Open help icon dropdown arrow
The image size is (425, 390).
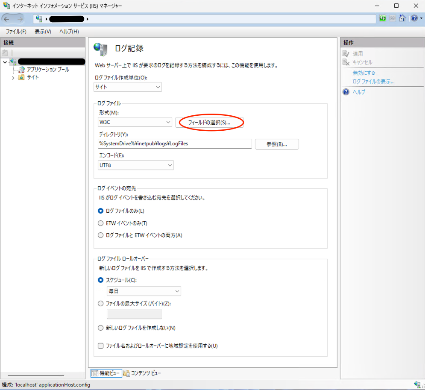click(x=421, y=18)
